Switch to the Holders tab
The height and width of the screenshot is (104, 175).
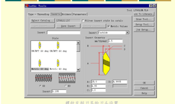66,14
